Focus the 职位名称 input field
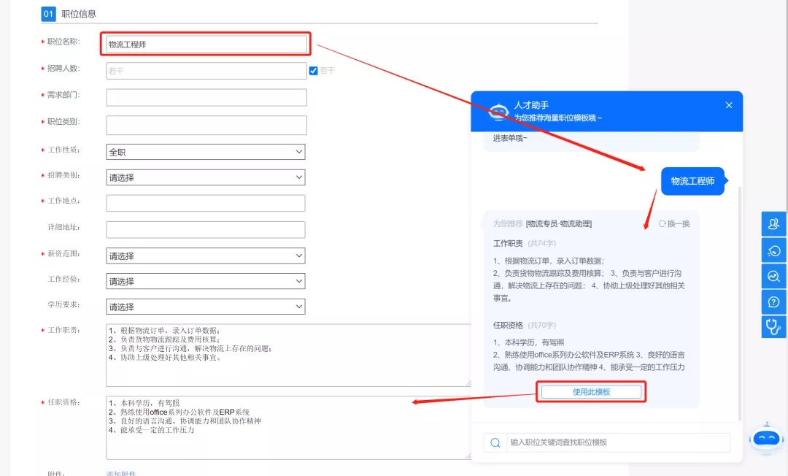Screen dimensions: 788x476 pos(206,45)
